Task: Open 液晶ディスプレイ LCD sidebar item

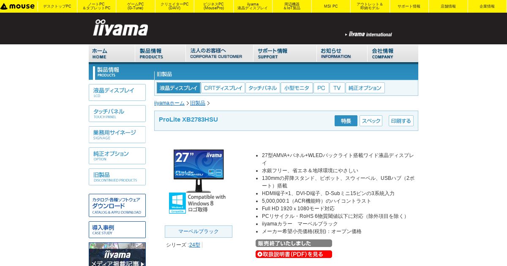Action: click(117, 92)
